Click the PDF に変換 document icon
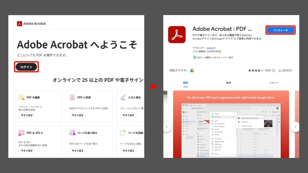 tap(72, 97)
